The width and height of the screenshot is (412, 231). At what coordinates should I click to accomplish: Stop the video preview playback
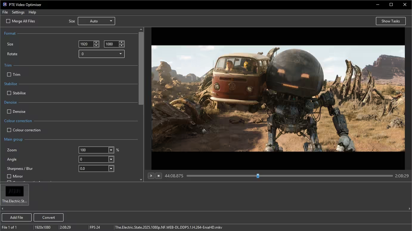coord(159,176)
